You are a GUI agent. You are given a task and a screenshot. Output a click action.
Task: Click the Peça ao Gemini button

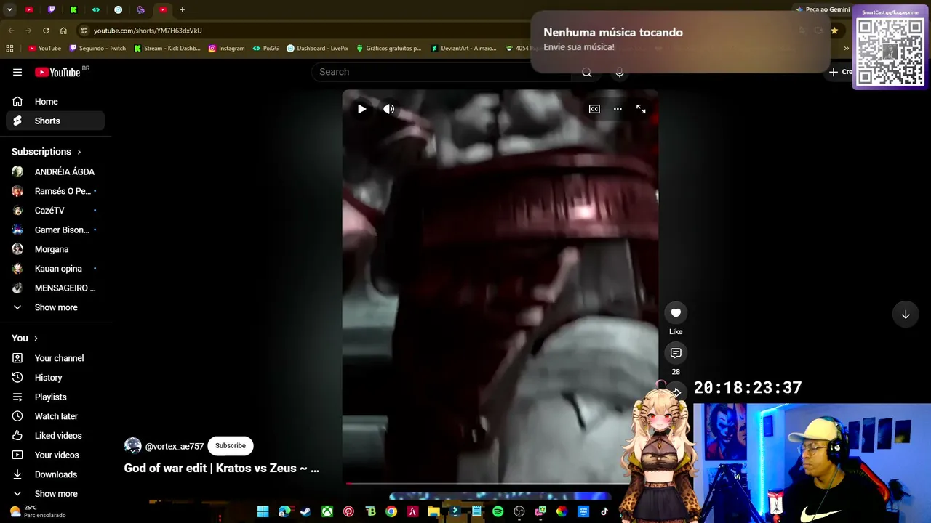823,9
